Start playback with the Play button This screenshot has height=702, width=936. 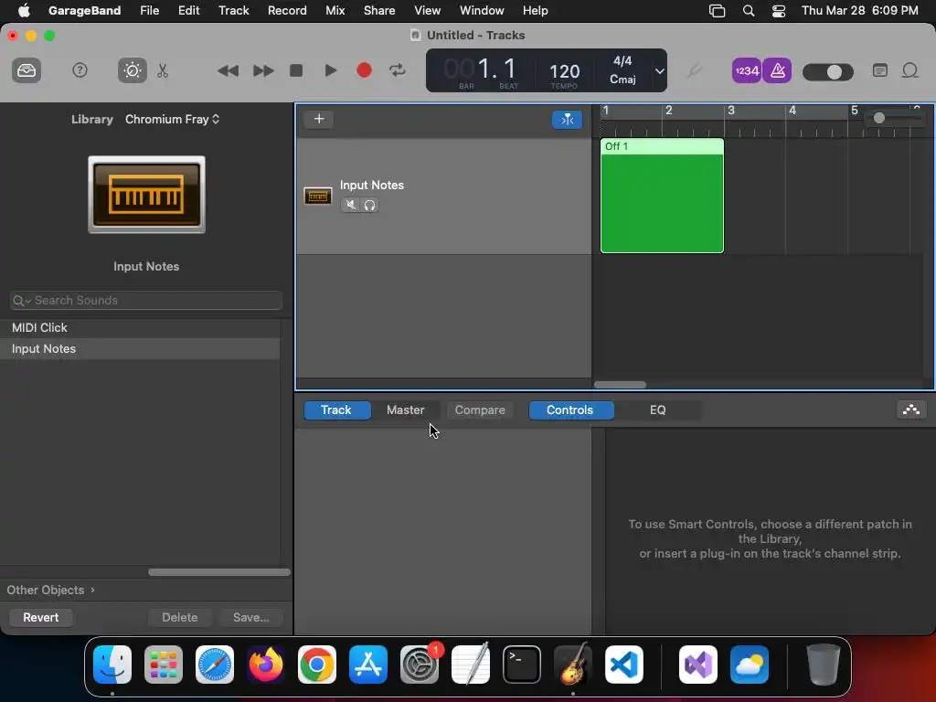[330, 70]
